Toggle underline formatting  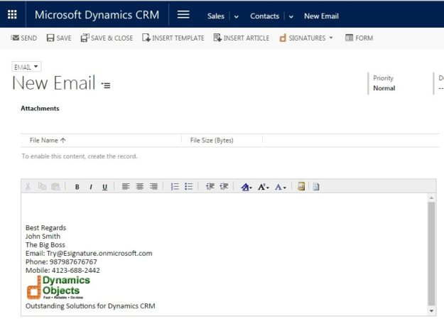[104, 187]
